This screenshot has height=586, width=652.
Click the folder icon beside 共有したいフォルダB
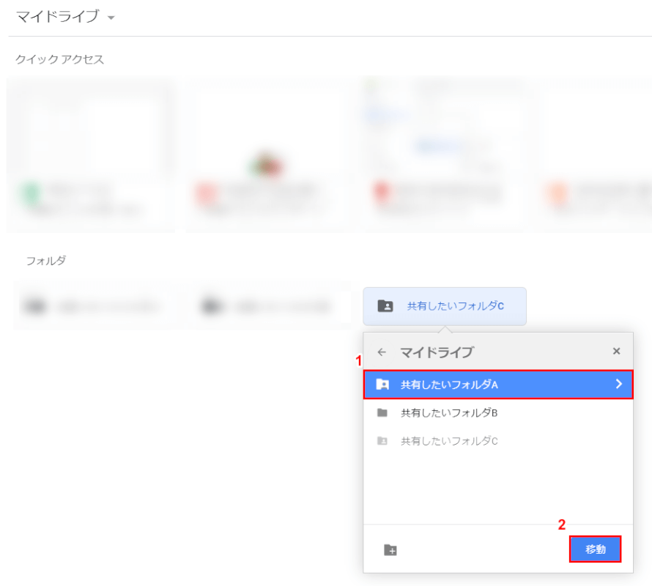click(382, 413)
